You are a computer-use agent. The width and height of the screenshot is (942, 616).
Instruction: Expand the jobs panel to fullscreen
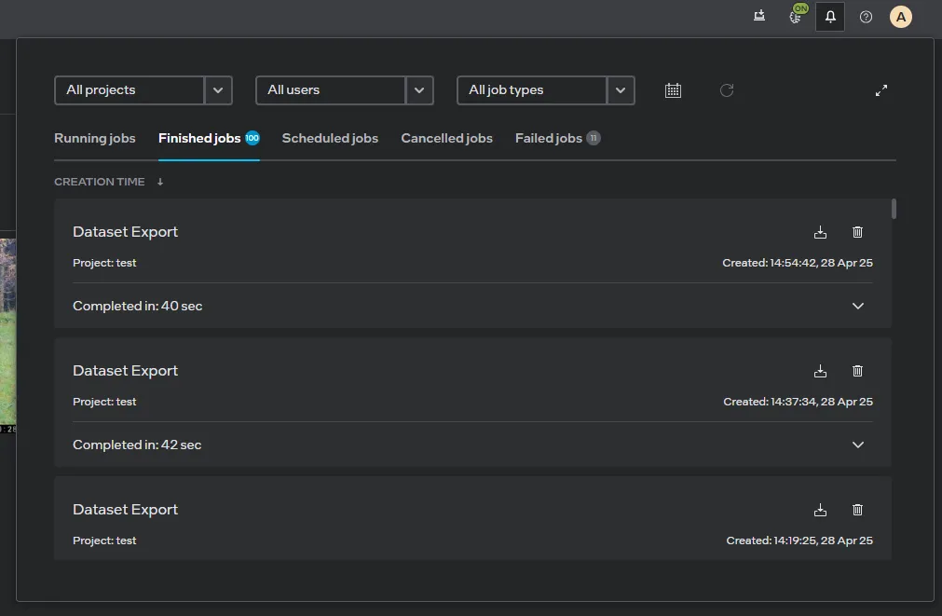[881, 90]
